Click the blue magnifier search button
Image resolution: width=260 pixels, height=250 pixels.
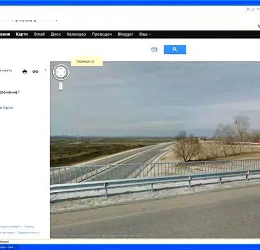[x=175, y=49]
